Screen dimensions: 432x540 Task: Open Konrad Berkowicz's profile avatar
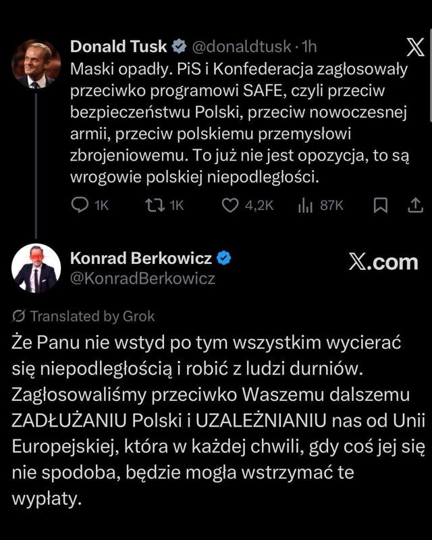pos(36,268)
